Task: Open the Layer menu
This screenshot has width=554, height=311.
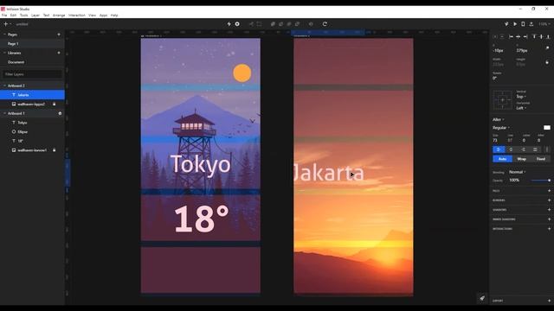Action: pyautogui.click(x=35, y=16)
